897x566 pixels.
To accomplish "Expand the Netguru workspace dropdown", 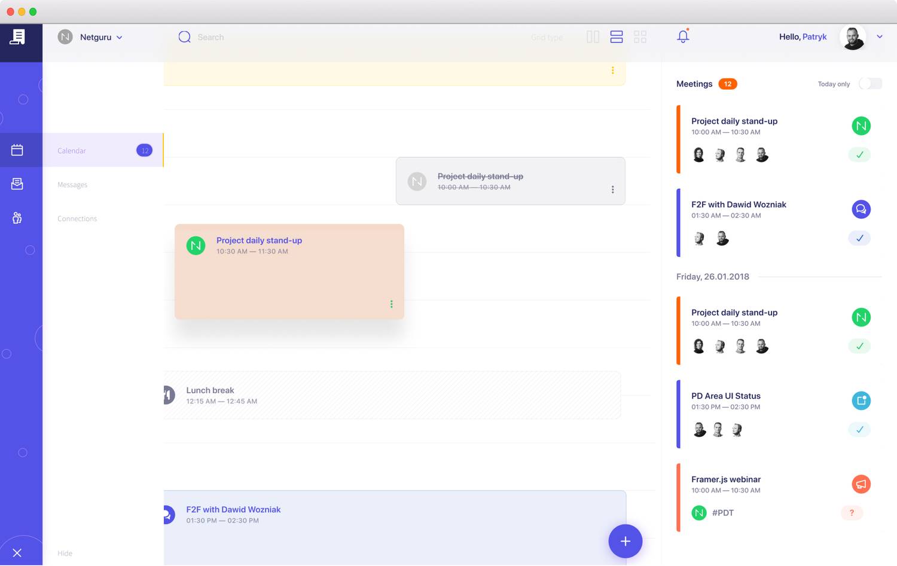I will point(119,37).
